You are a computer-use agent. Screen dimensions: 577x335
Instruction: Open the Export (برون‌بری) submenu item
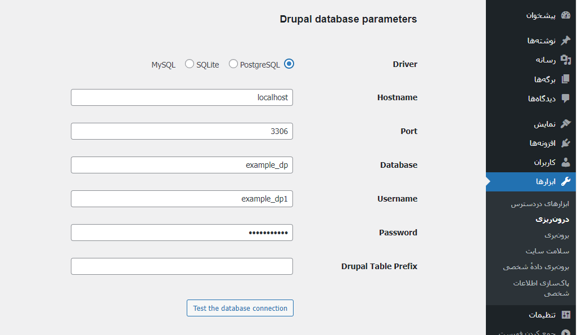pos(557,235)
